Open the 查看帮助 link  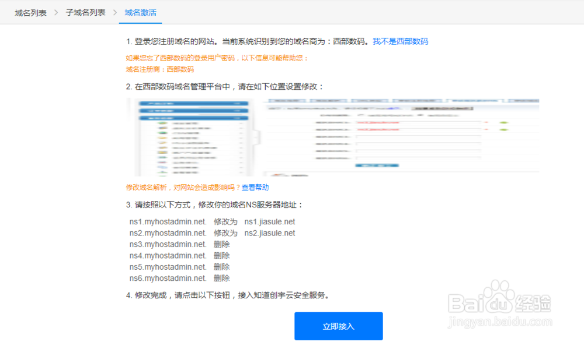255,188
